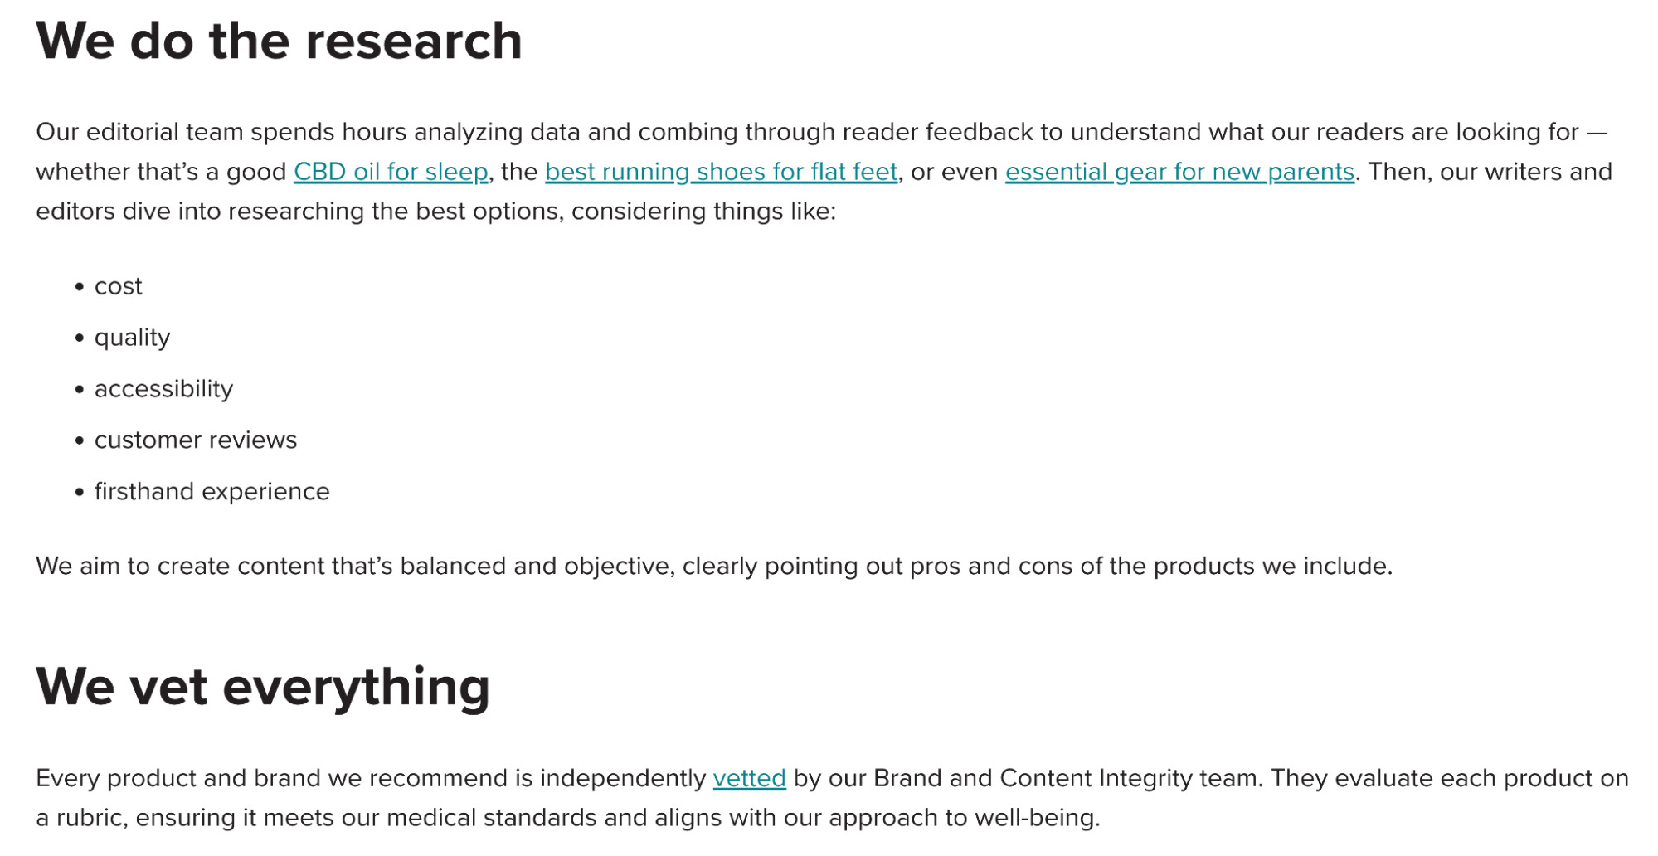Select the accessibility bullet item

163,389
